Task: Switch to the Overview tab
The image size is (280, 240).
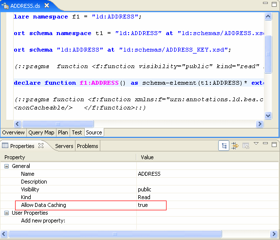Action: point(14,132)
